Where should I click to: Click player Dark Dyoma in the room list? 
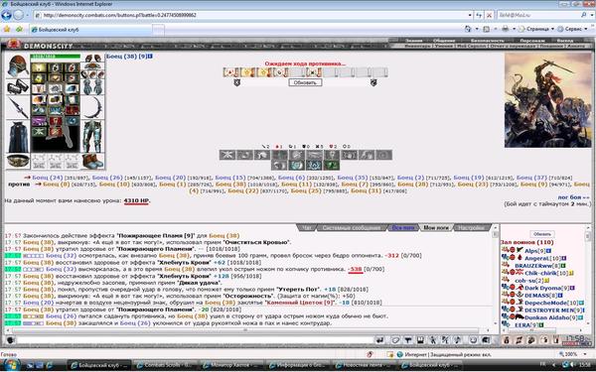(542, 288)
